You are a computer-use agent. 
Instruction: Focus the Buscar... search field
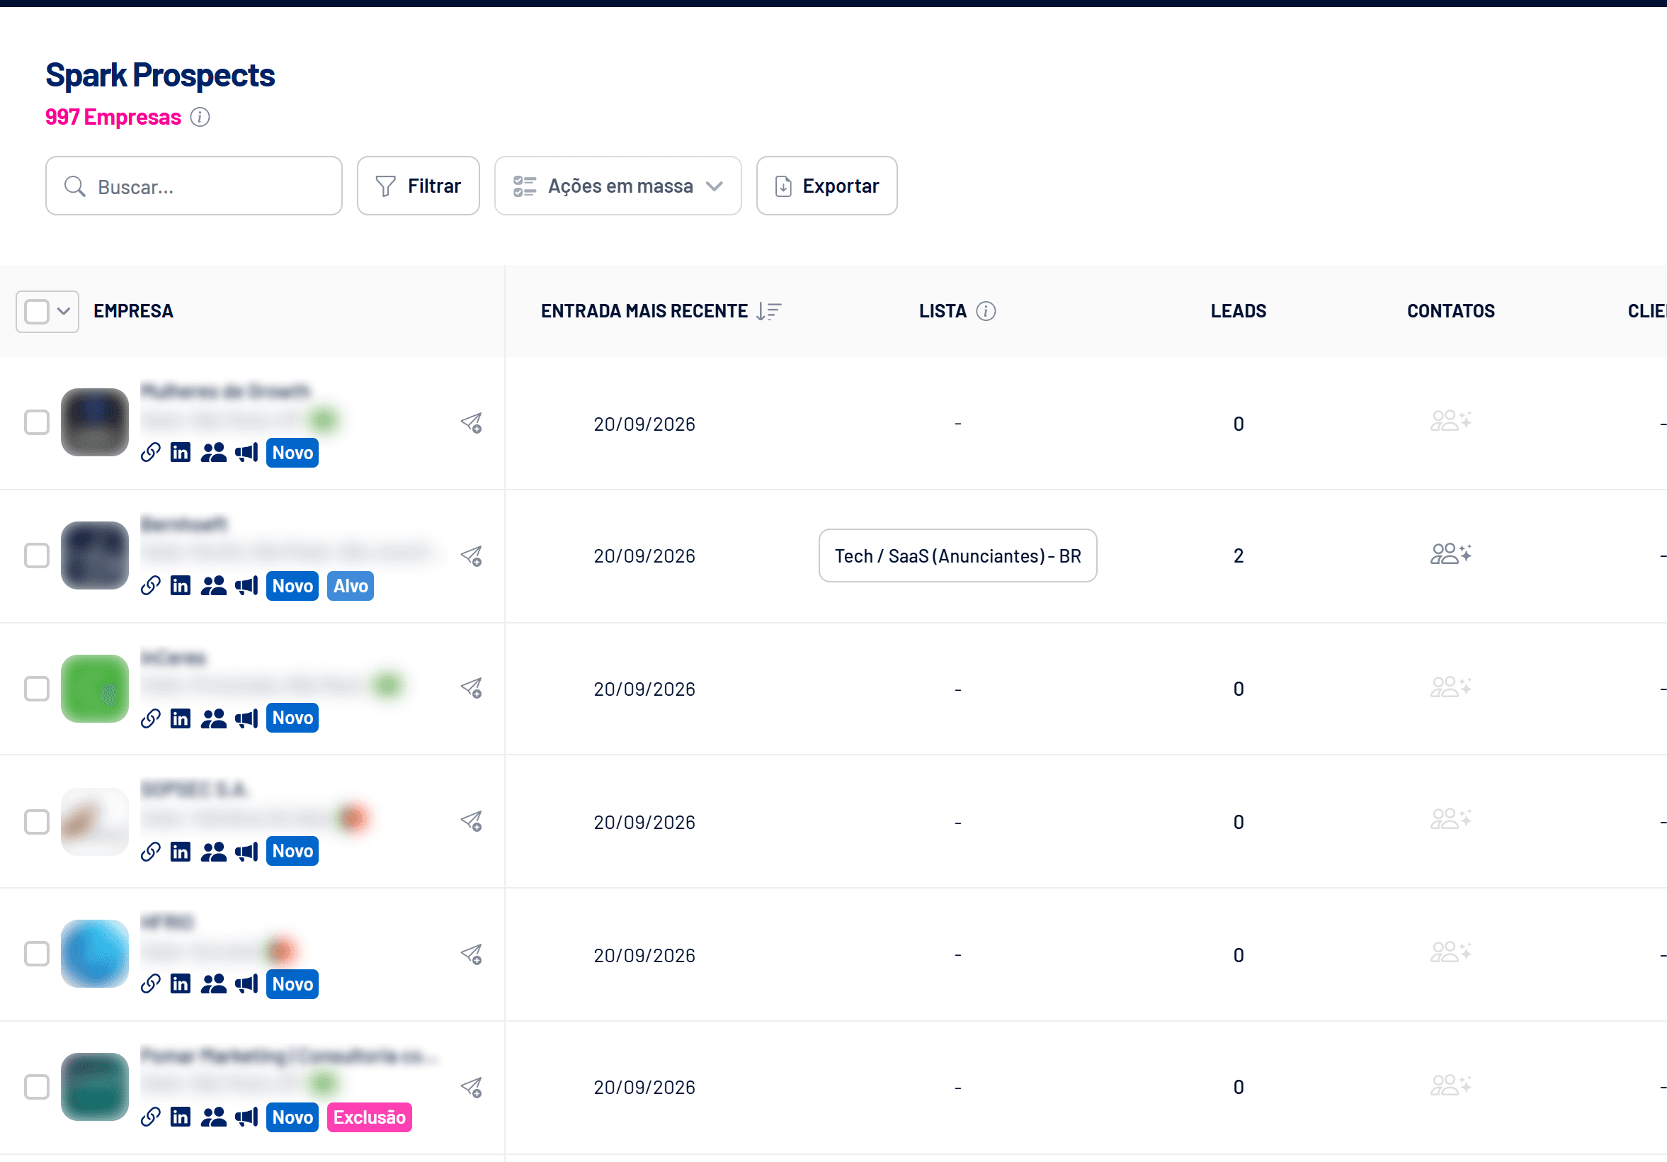[x=194, y=186]
